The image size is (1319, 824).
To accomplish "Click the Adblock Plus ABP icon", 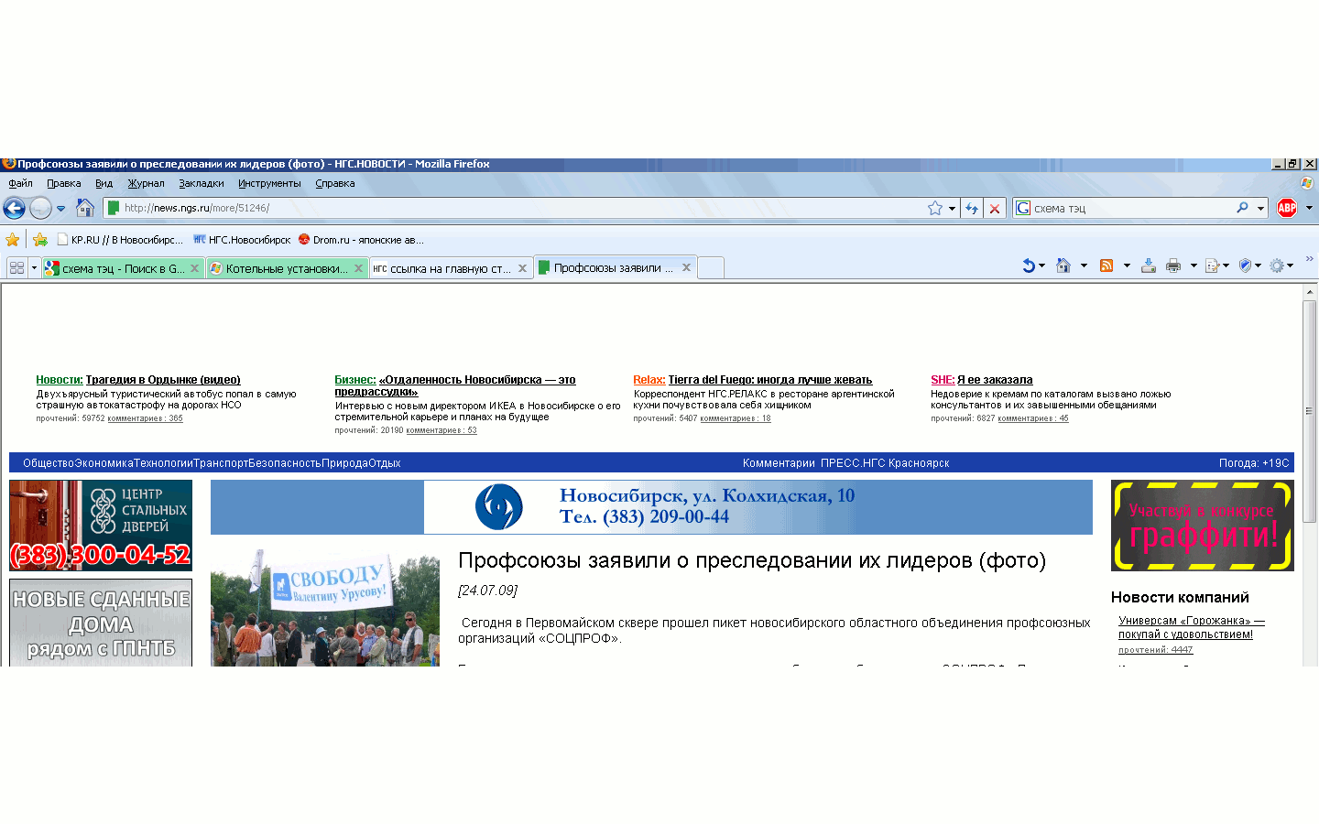I will point(1287,208).
